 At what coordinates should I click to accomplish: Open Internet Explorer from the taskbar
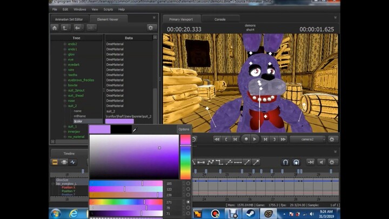point(73,214)
